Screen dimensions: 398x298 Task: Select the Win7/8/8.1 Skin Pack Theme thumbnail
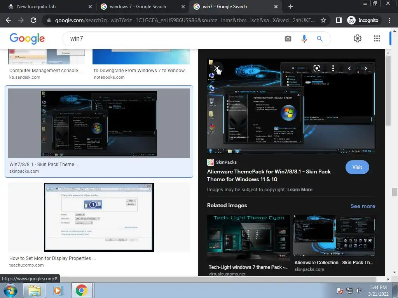(x=99, y=123)
